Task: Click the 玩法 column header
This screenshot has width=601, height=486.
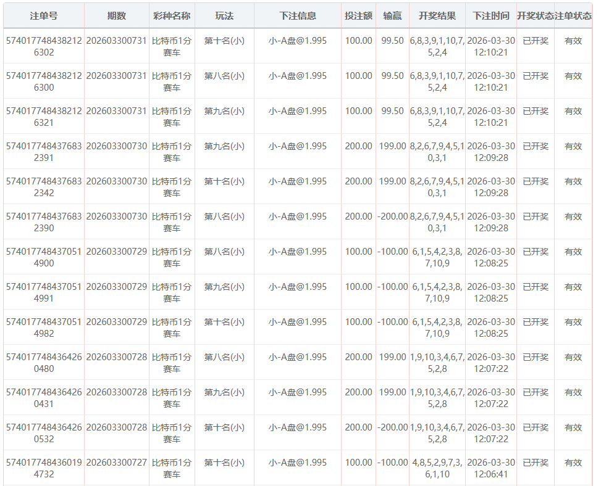Action: pos(224,16)
